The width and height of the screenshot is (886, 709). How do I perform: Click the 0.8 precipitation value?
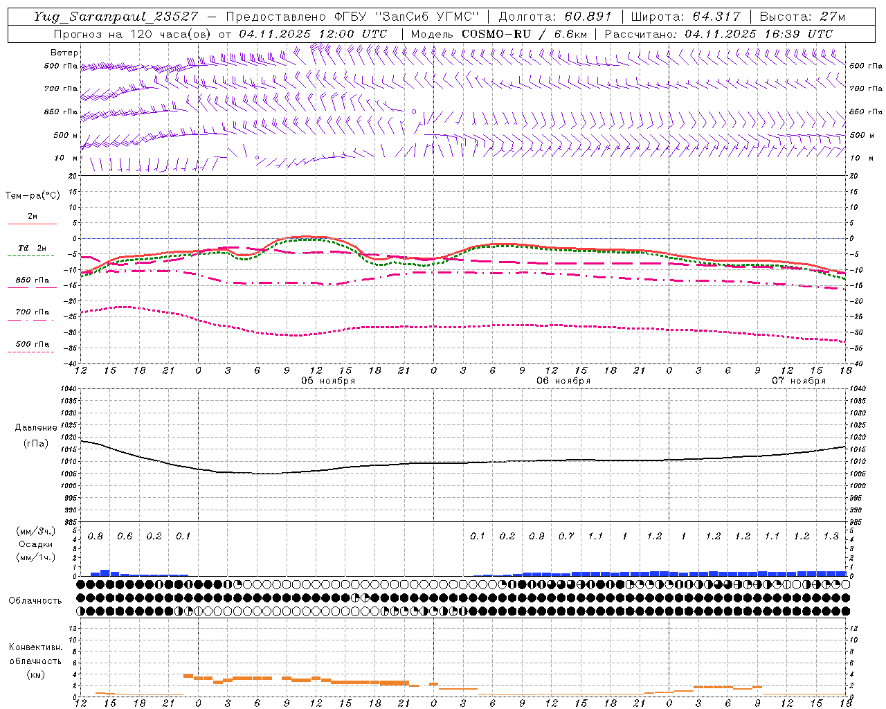click(x=96, y=537)
